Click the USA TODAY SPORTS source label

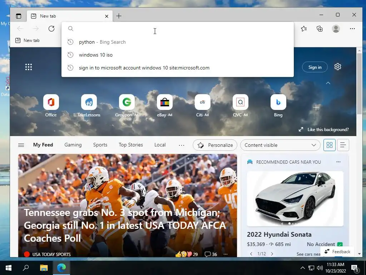click(x=51, y=254)
